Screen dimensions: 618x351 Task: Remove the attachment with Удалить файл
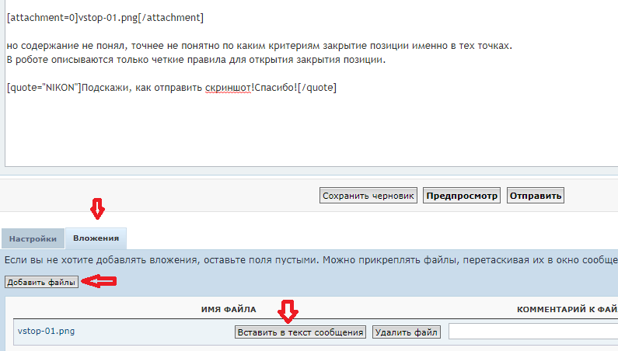[x=407, y=332]
